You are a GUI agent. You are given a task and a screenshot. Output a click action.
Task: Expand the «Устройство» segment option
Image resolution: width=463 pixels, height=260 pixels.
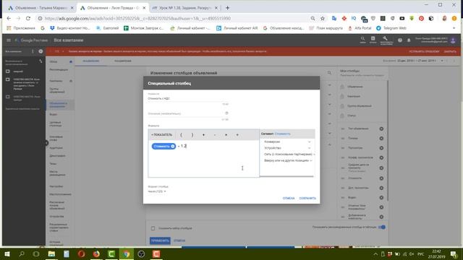click(x=287, y=148)
